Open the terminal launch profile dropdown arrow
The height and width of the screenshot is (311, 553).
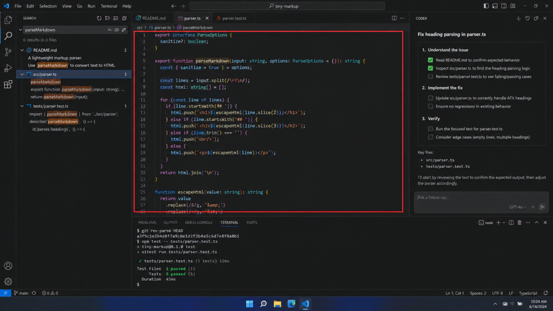504,222
